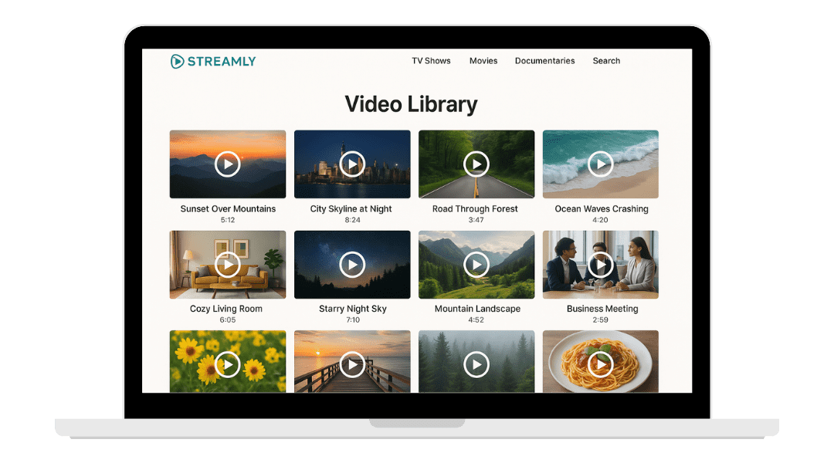This screenshot has height=463, width=834.
Task: Open the Documentaries section
Action: 544,61
